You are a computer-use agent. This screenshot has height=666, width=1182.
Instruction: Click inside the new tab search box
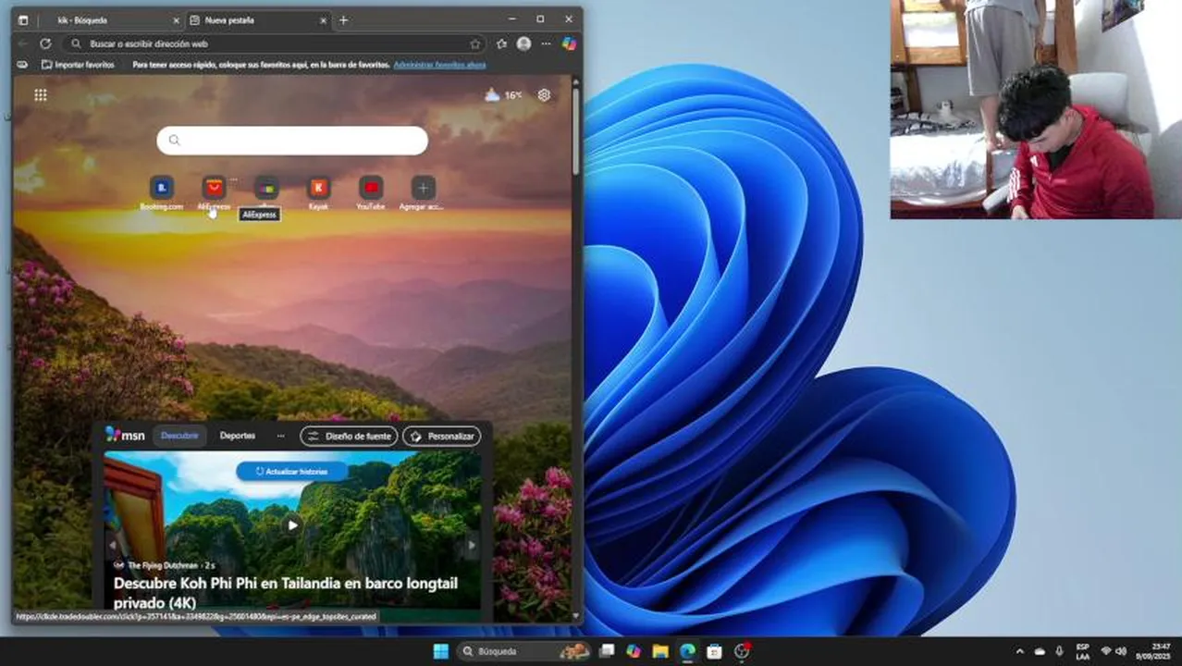[292, 141]
